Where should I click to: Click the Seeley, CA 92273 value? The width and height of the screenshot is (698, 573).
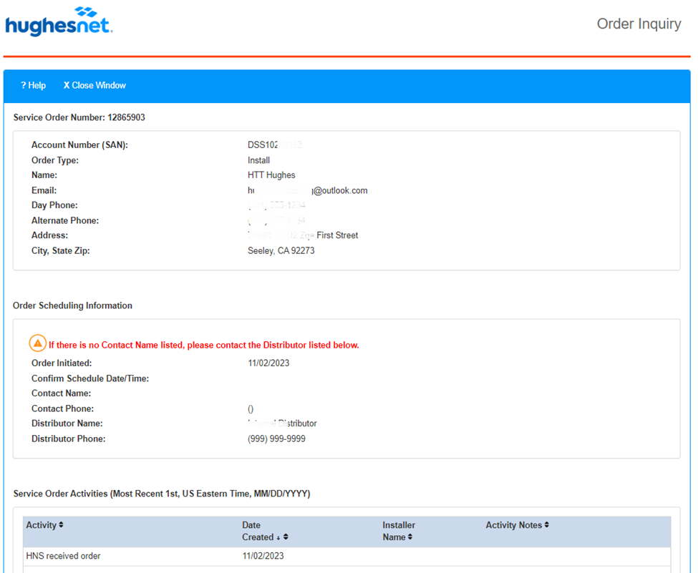coord(281,250)
